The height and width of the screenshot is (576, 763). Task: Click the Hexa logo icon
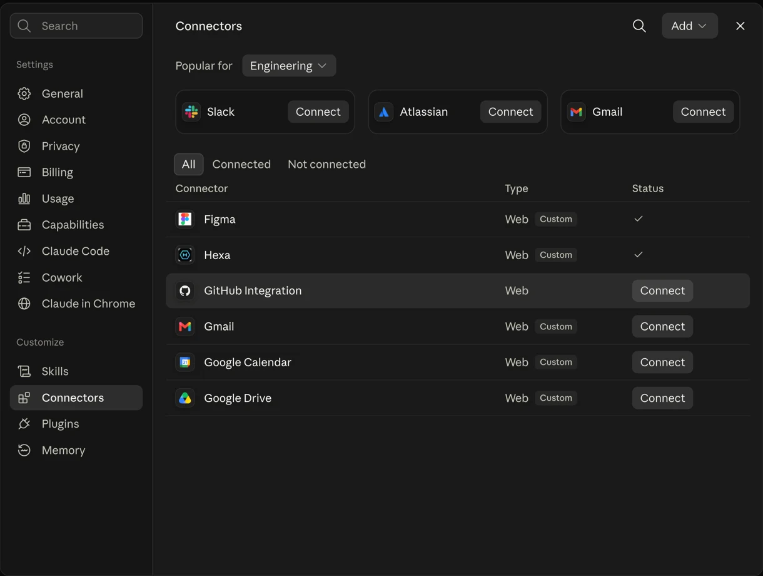pyautogui.click(x=185, y=255)
